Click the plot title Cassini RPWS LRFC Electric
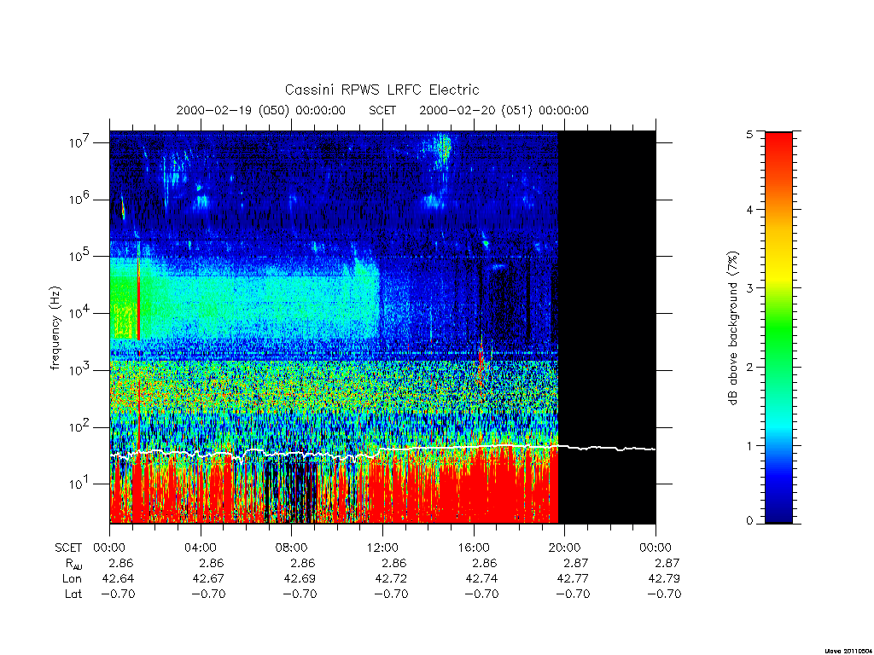The height and width of the screenshot is (655, 874). 382,90
